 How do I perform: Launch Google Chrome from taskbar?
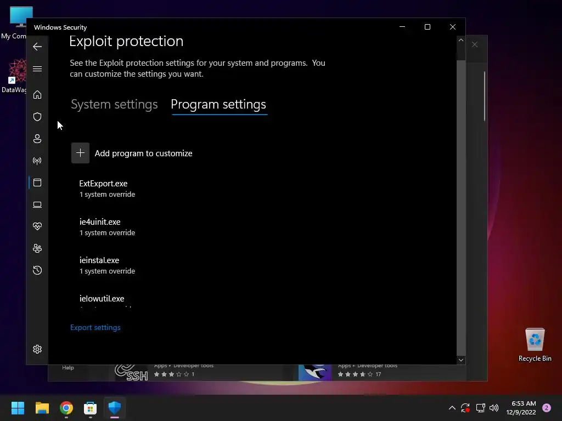click(66, 408)
